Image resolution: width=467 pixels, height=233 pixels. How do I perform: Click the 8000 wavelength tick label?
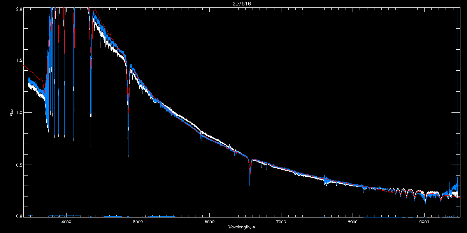(x=353, y=222)
